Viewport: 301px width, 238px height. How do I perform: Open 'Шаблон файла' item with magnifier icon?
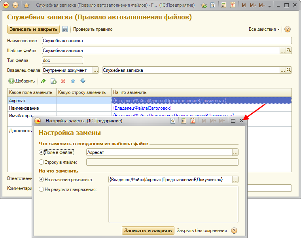click(288, 51)
